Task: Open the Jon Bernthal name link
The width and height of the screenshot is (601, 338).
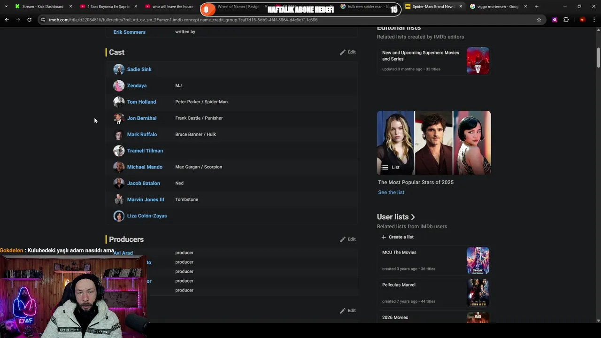Action: click(142, 118)
